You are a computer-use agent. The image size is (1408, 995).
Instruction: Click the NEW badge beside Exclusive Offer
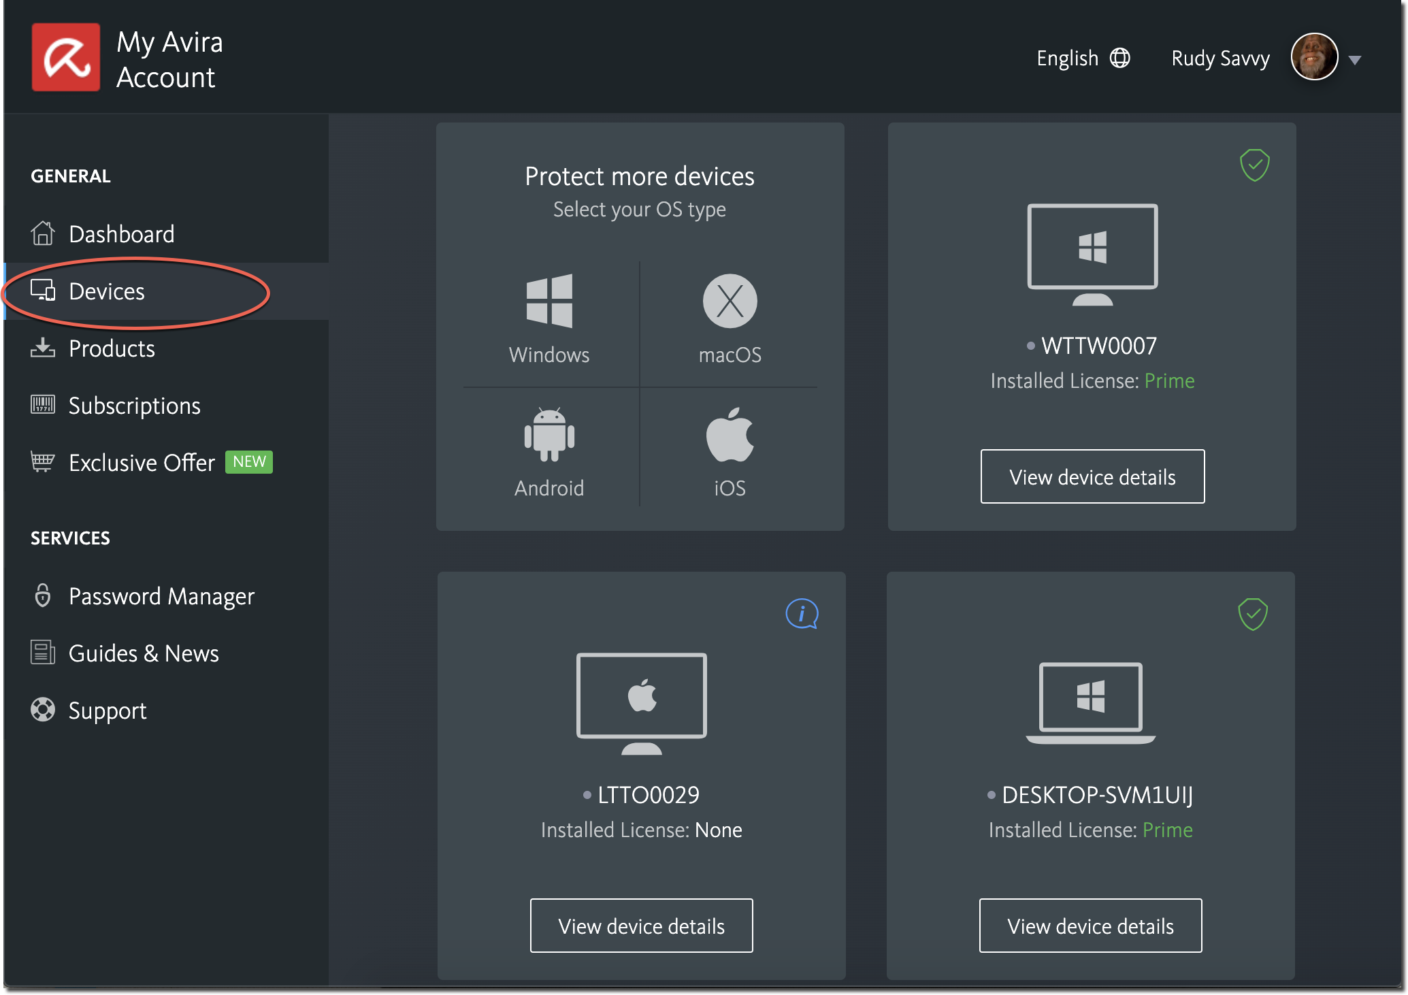(x=249, y=461)
